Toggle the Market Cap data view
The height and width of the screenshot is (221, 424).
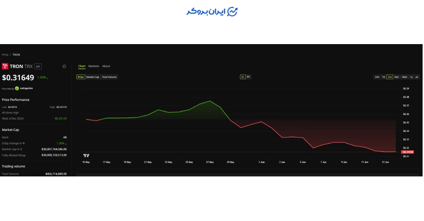[x=92, y=77]
